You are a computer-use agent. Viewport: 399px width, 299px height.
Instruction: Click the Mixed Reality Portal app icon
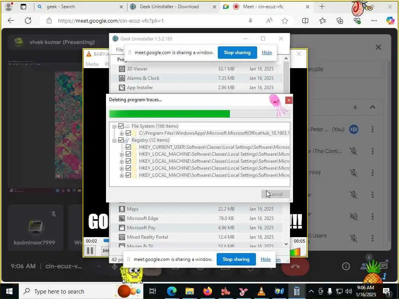pyautogui.click(x=122, y=237)
